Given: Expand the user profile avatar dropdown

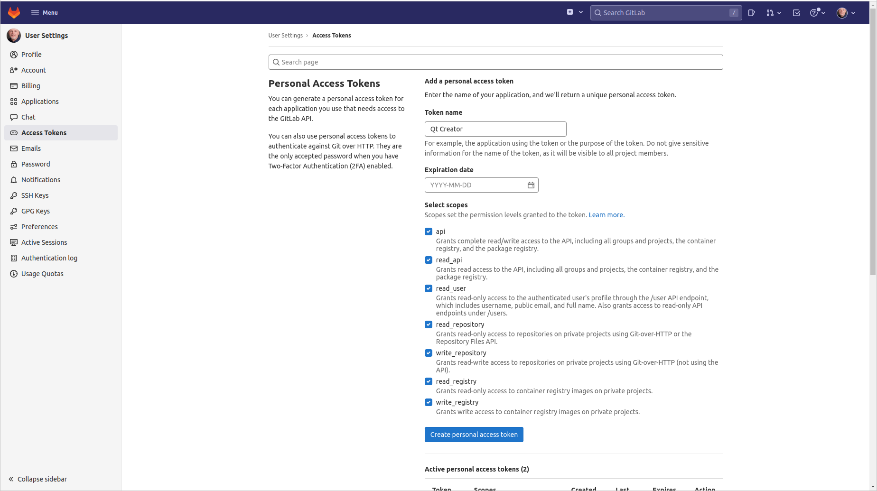Looking at the screenshot, I should coord(846,13).
